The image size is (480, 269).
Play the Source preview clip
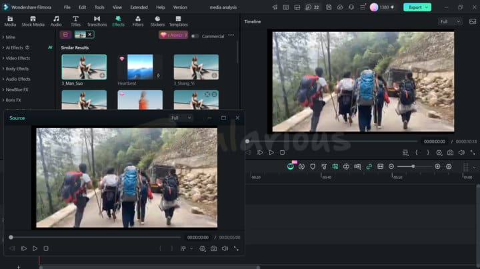tap(35, 248)
